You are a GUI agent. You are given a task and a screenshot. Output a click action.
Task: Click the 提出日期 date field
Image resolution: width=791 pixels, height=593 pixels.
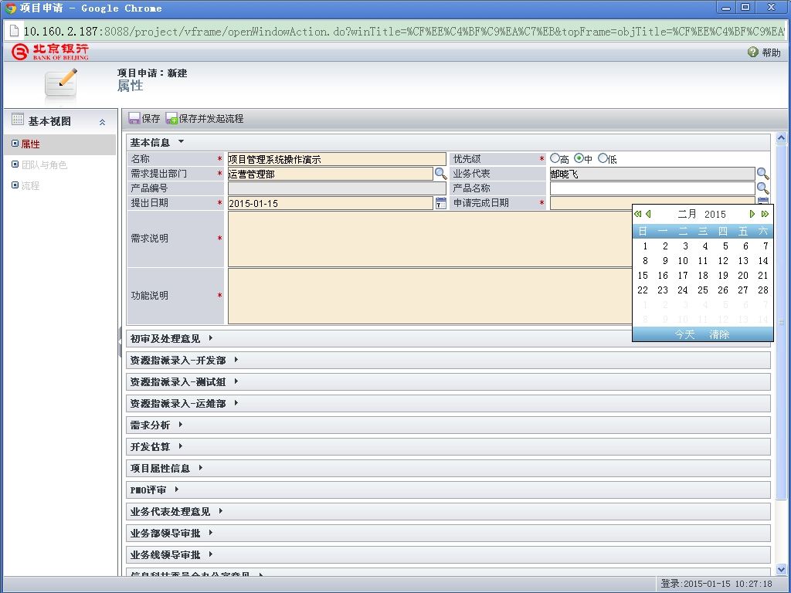pos(331,203)
